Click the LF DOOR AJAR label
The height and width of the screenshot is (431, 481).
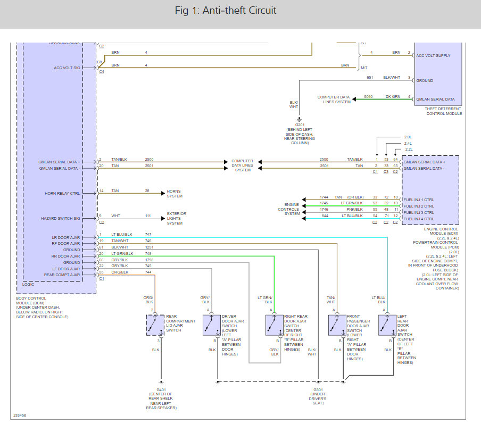coord(66,269)
